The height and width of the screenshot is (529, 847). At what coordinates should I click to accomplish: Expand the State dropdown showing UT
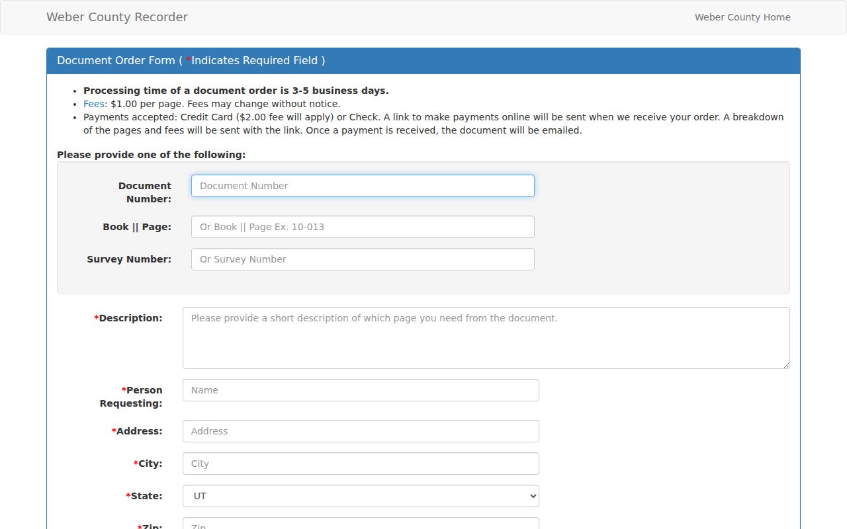click(x=361, y=496)
